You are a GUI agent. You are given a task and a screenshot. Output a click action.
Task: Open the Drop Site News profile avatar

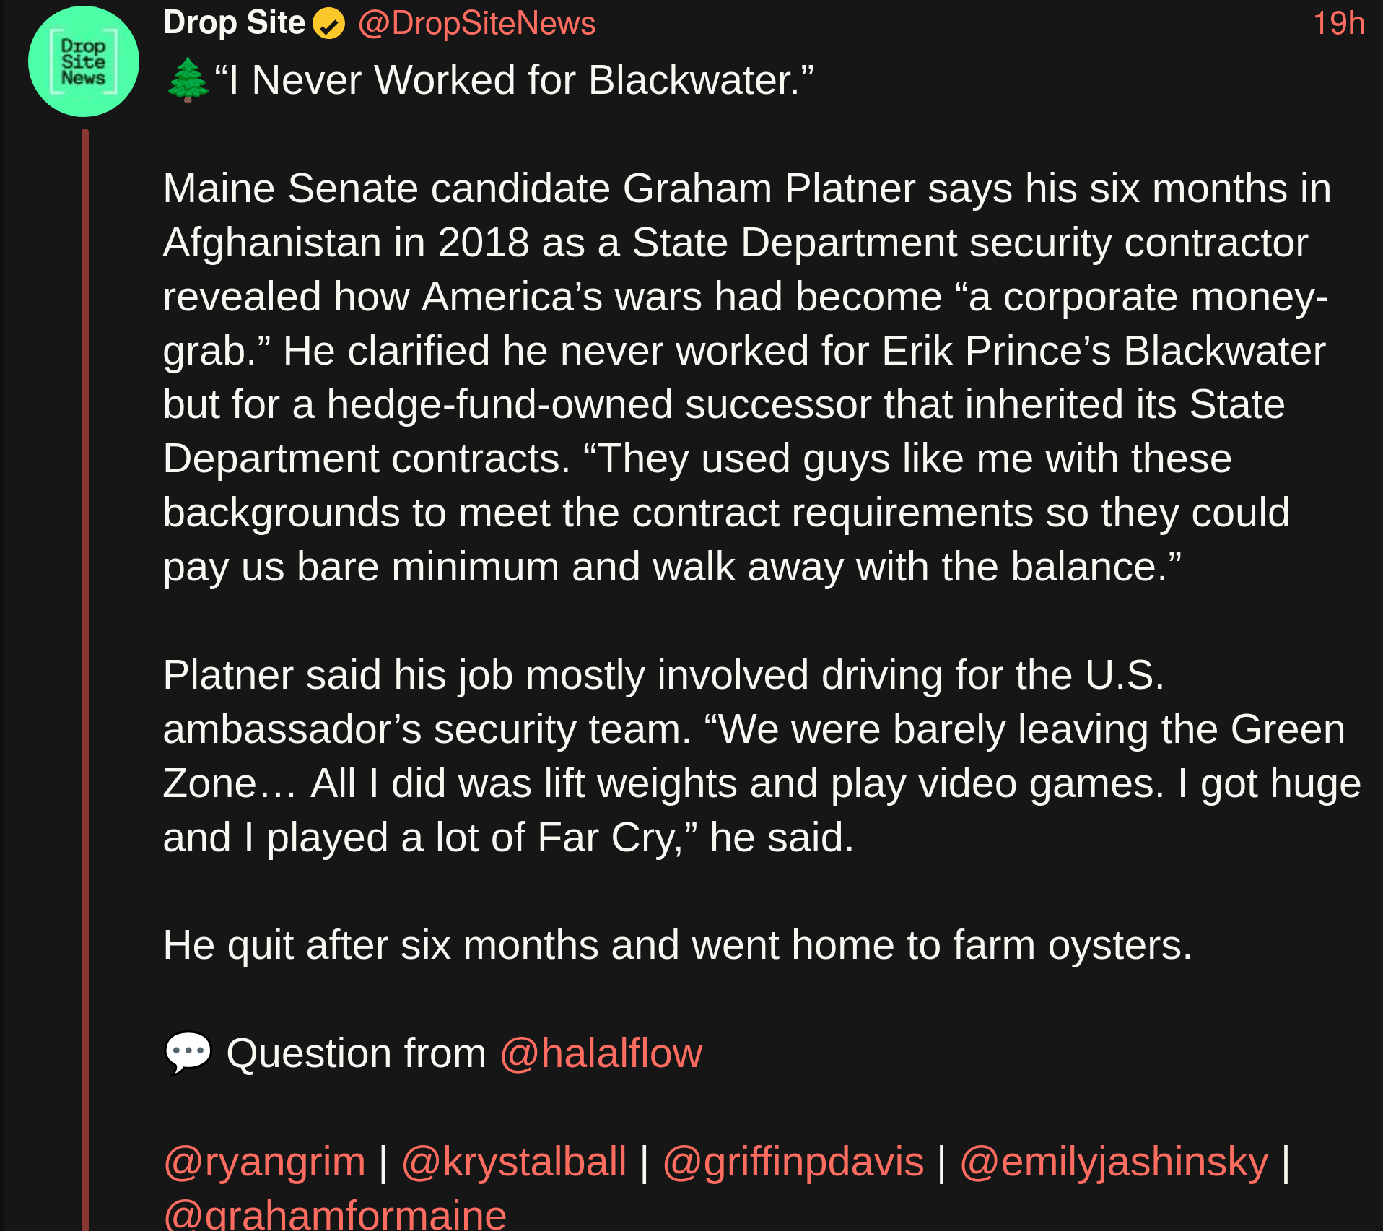pos(83,62)
